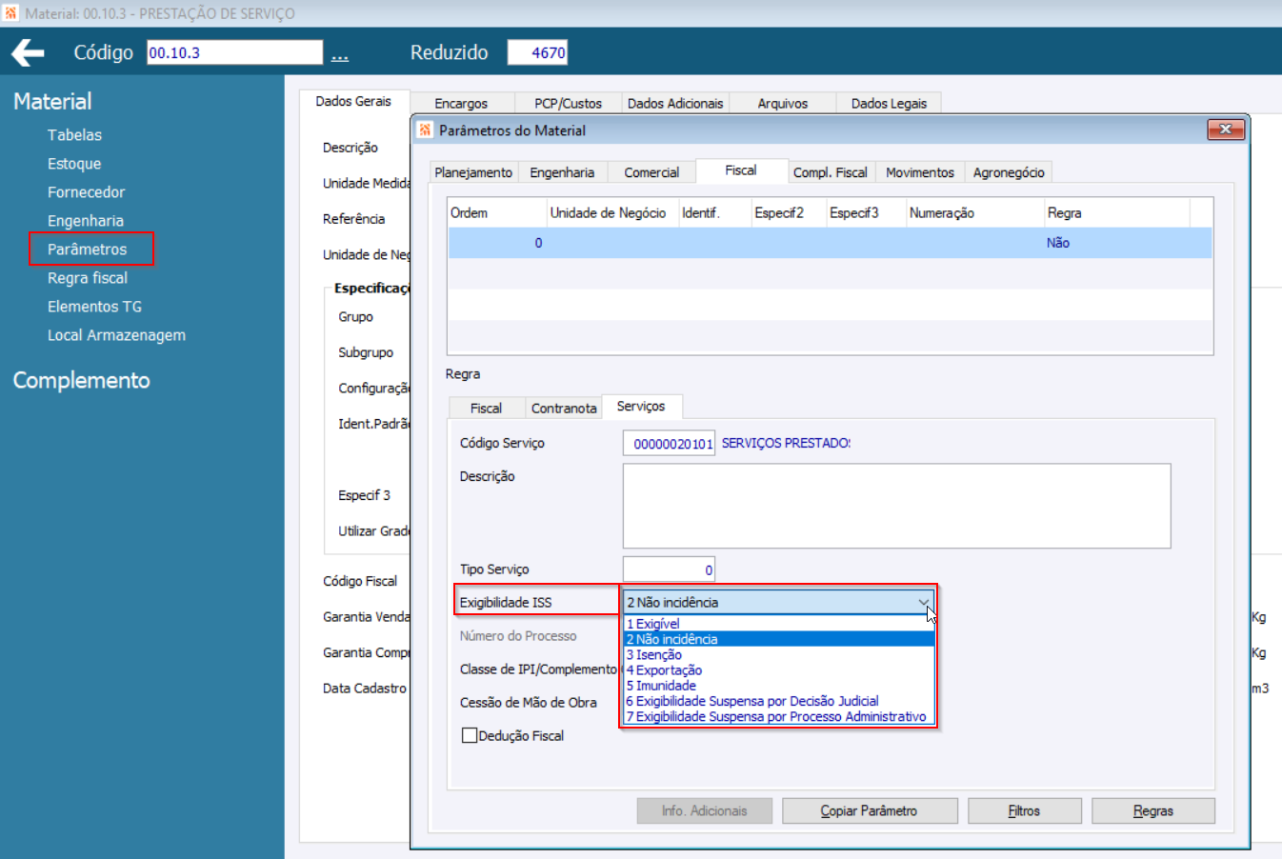Screen dimensions: 1282x859
Task: Click the Info. Adicionais button
Action: [x=705, y=811]
